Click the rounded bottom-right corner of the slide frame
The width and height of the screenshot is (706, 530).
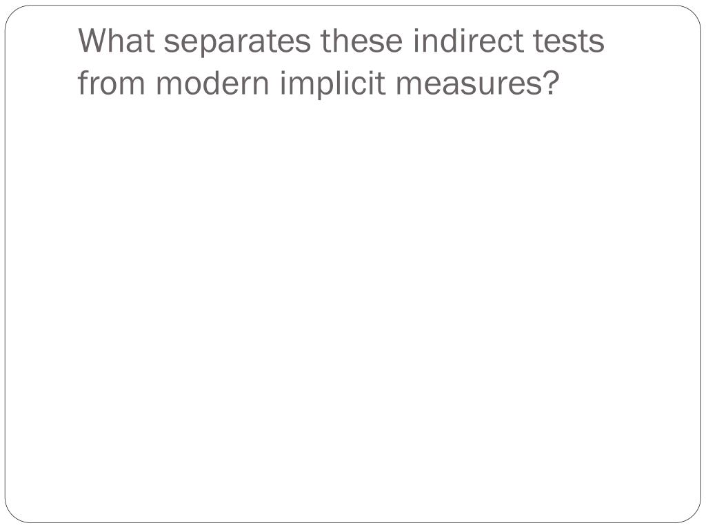pyautogui.click(x=692, y=513)
